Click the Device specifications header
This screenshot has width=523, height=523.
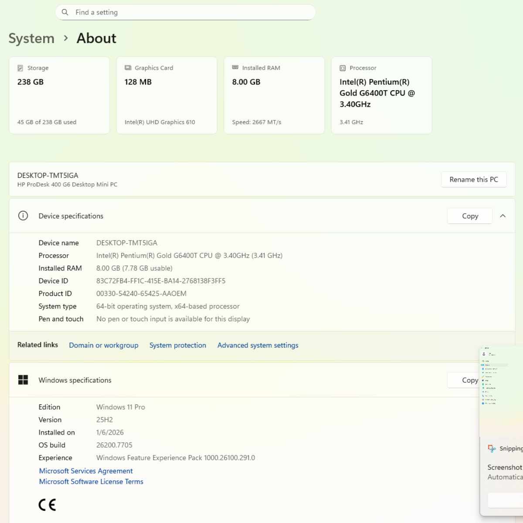[262, 216]
